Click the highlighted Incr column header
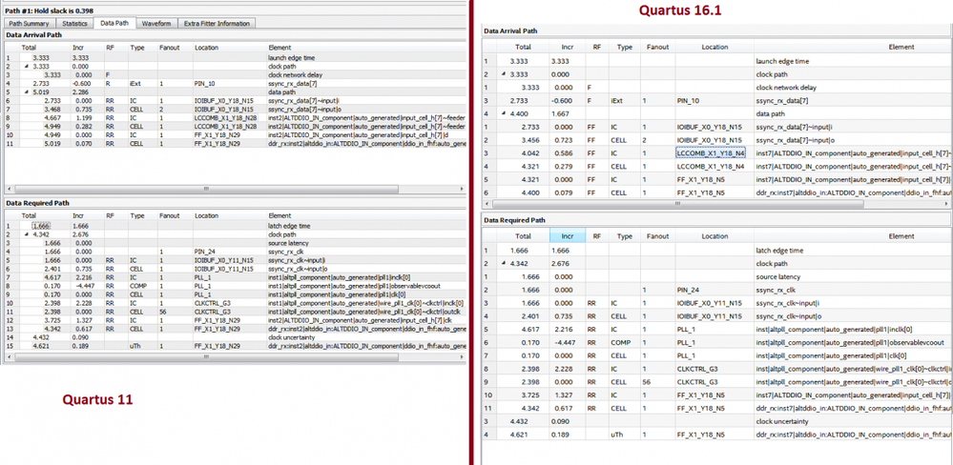The image size is (953, 465). pyautogui.click(x=568, y=235)
